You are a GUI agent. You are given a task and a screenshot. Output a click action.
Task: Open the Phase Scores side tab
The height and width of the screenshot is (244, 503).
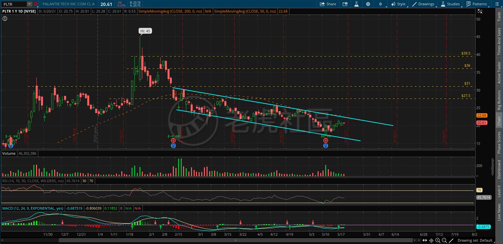(499, 142)
